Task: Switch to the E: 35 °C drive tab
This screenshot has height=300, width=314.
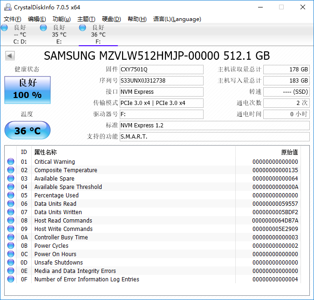Action: pos(59,35)
